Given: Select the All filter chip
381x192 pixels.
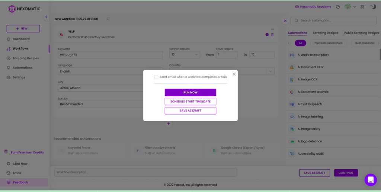Looking at the screenshot, I should [x=300, y=43].
